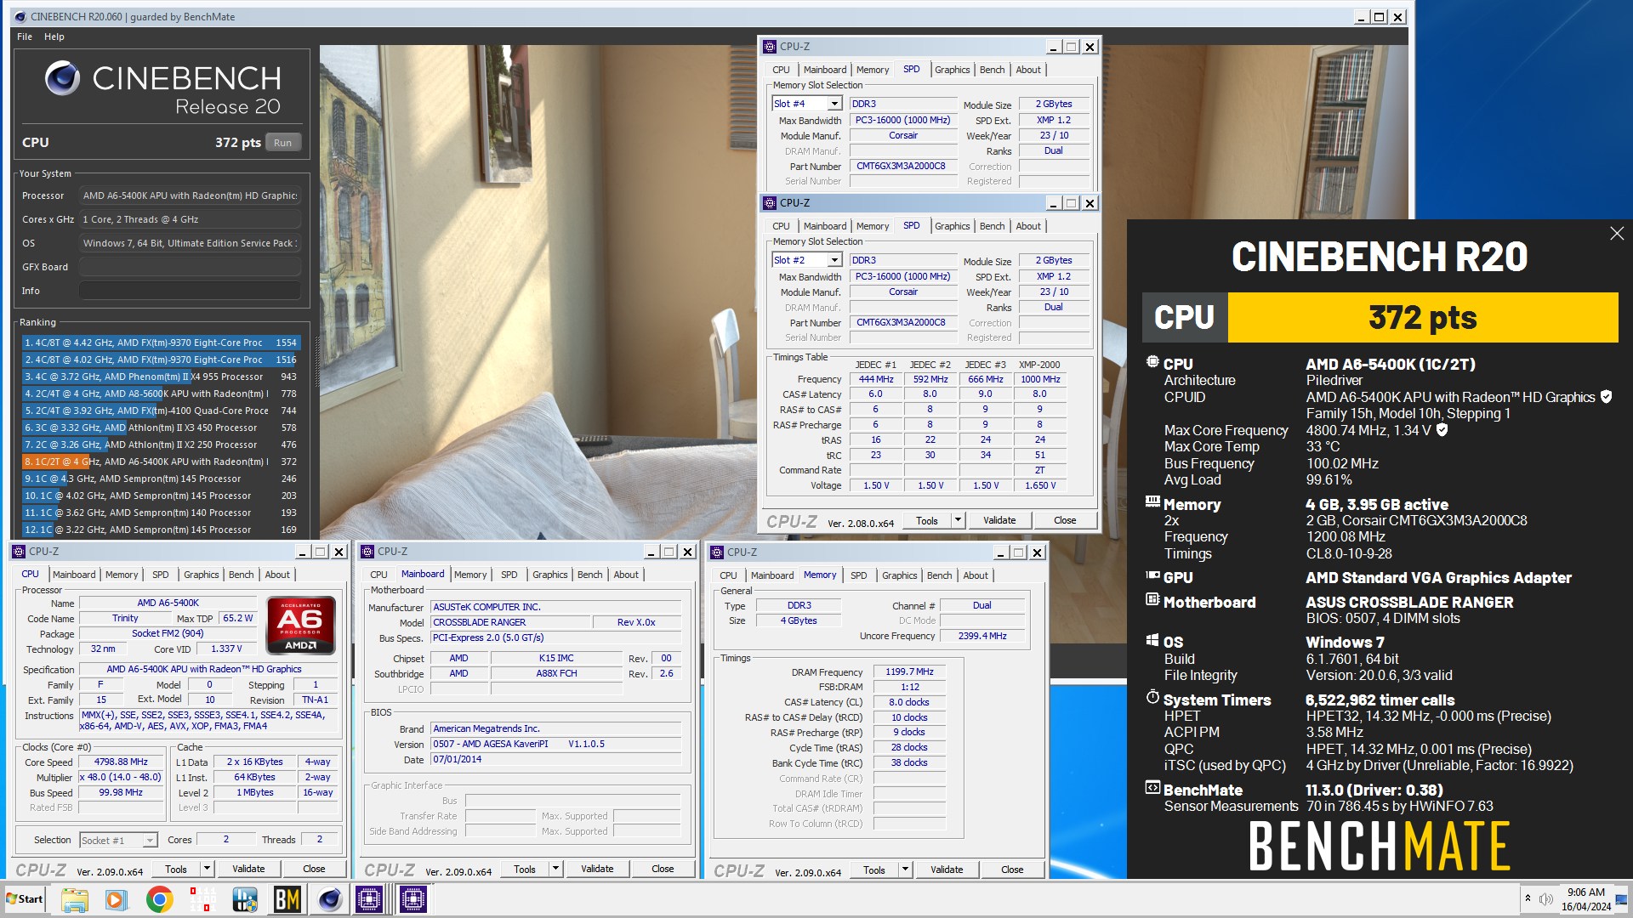Open Cinebench Help menu
Screen dimensions: 1633x918
pyautogui.click(x=54, y=37)
